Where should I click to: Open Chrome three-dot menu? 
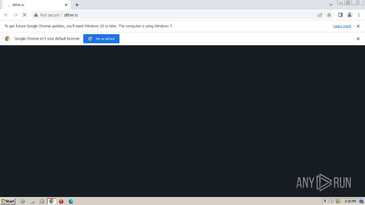tap(359, 15)
